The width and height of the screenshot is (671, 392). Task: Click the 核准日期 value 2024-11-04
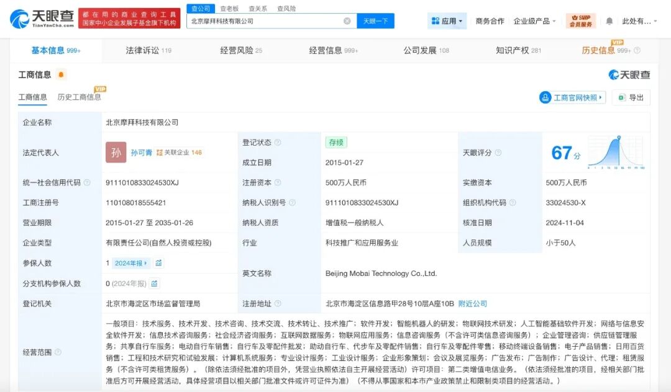point(565,223)
